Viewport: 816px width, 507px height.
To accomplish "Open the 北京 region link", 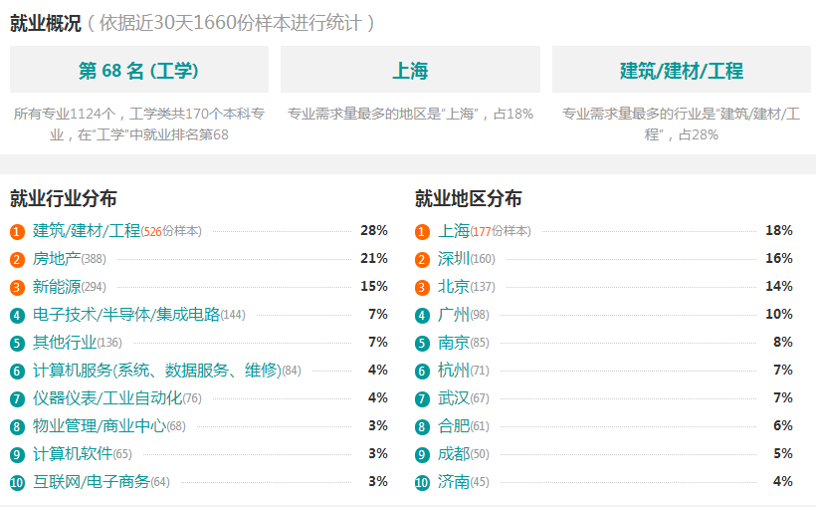I will click(454, 286).
